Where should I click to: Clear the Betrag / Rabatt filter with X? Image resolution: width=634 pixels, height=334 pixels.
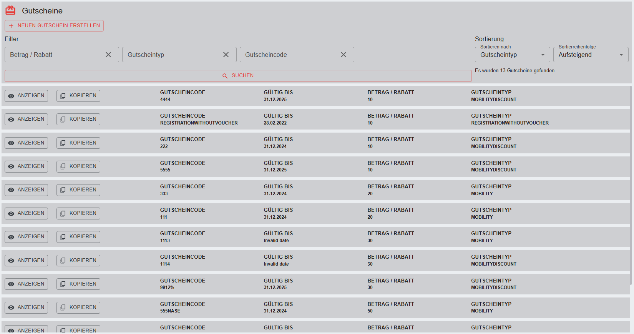tap(108, 55)
